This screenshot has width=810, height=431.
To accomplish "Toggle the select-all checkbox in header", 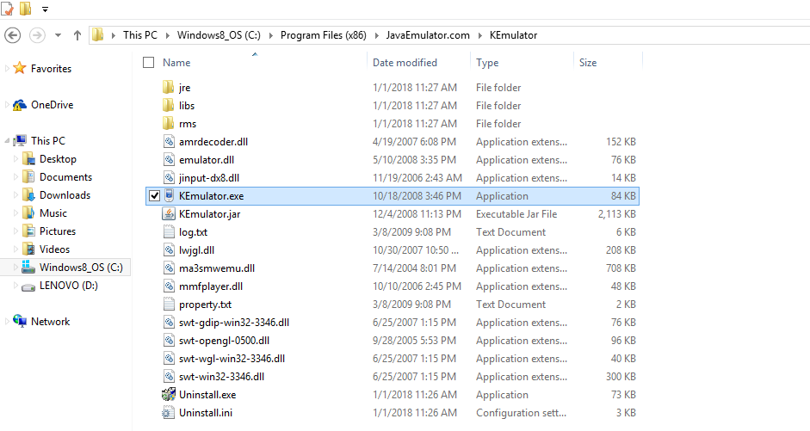I will pos(149,63).
